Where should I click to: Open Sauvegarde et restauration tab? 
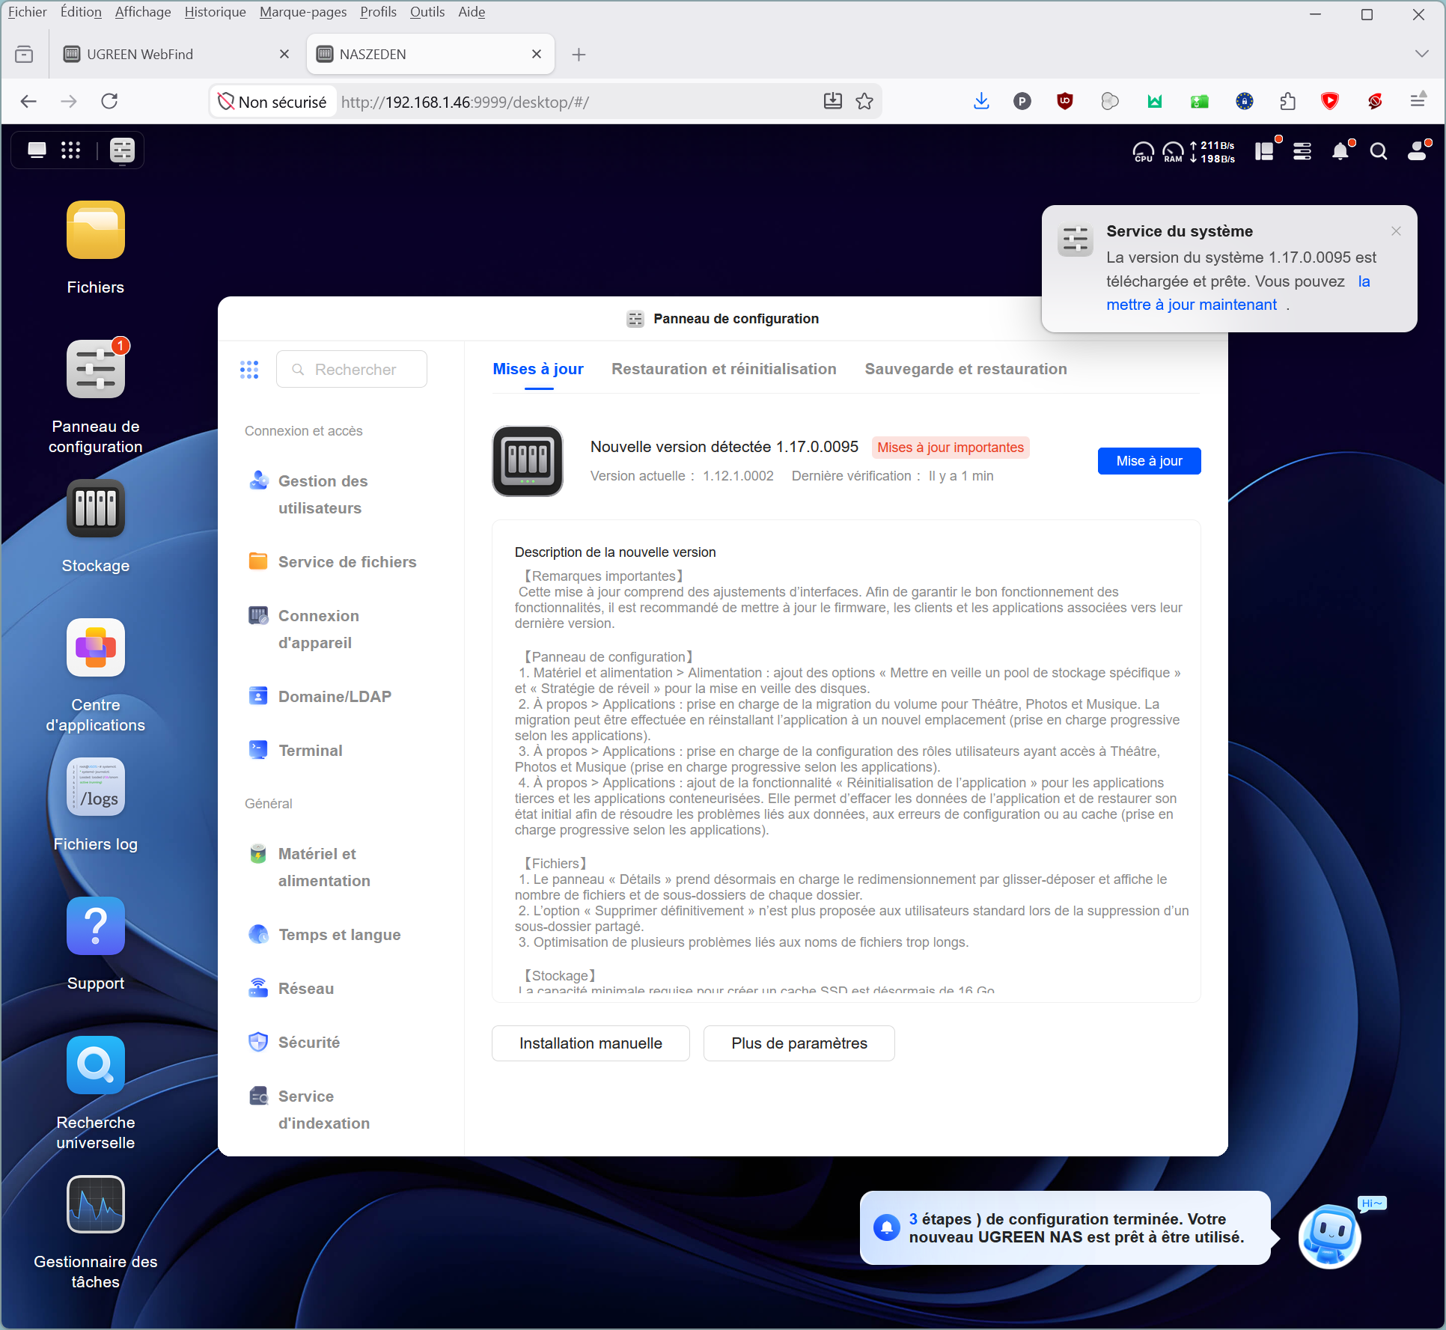(x=965, y=369)
